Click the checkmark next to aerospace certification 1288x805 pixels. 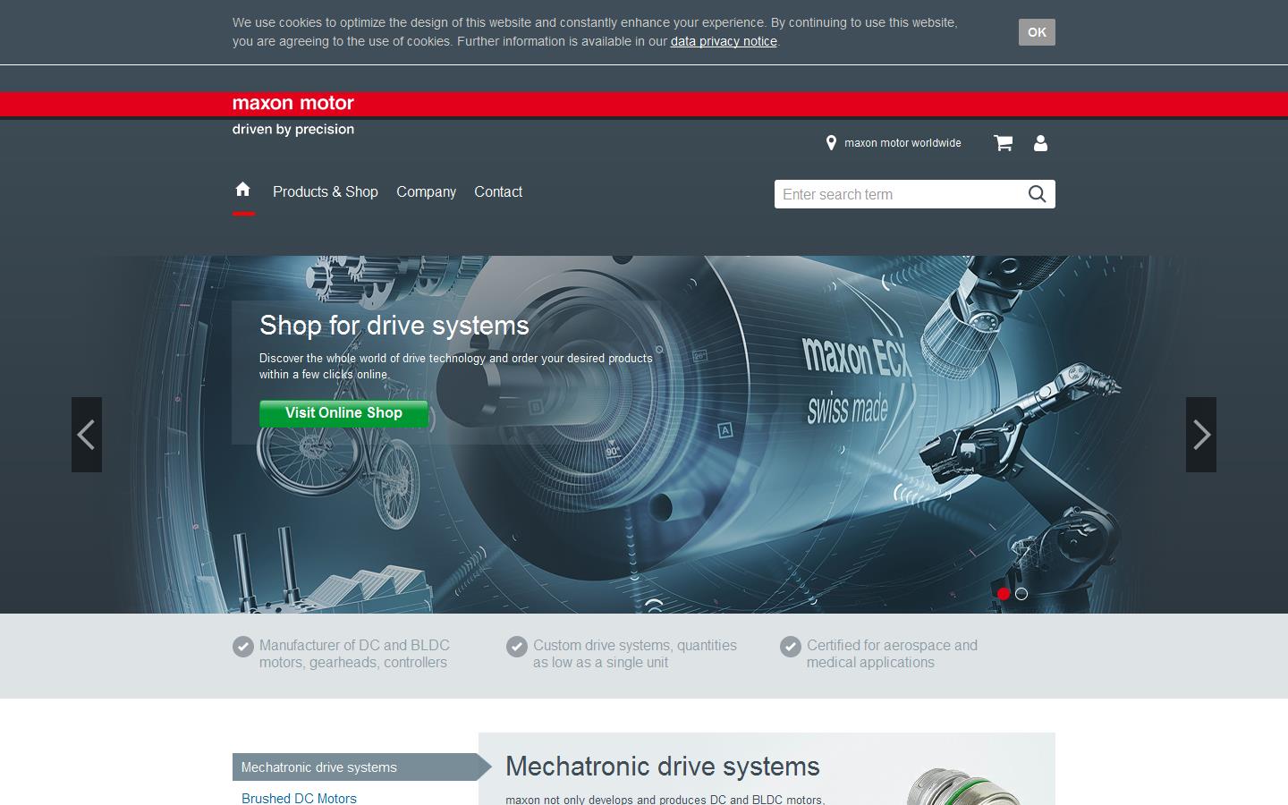pos(791,647)
